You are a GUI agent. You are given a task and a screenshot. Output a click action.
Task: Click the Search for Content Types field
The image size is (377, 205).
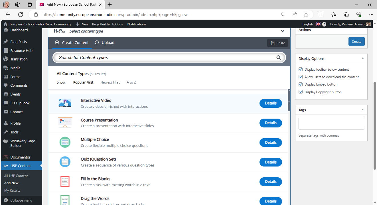click(165, 58)
